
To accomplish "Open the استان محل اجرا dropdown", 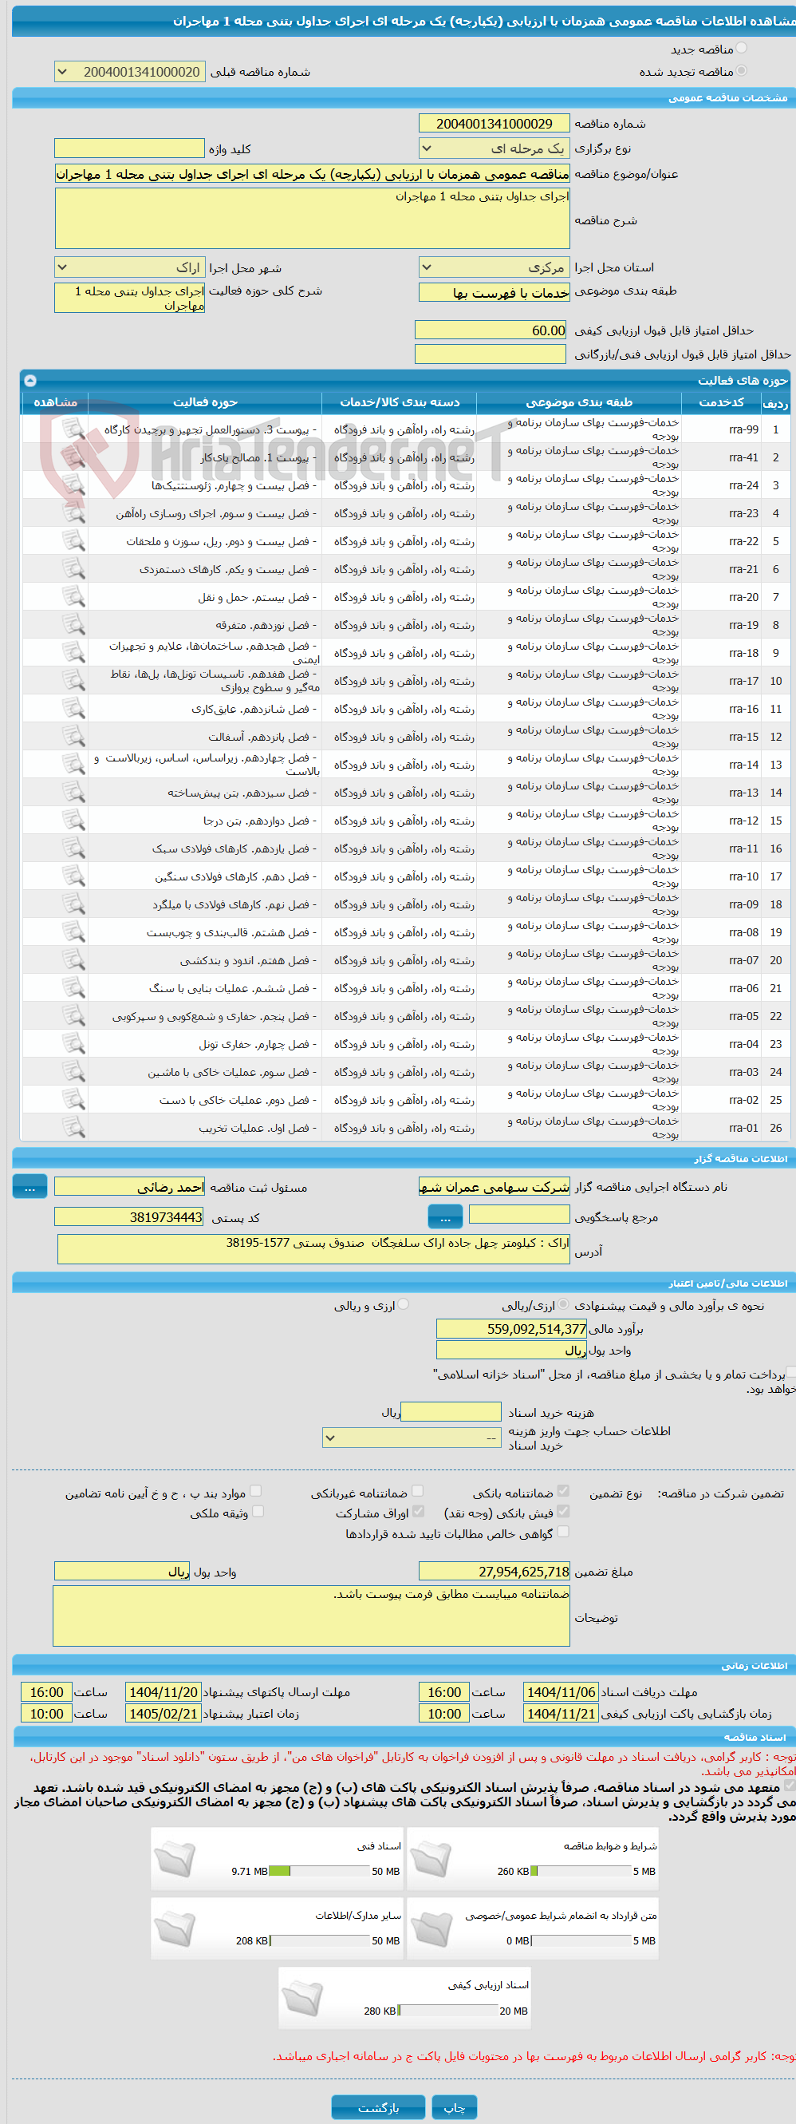I will pos(495,267).
